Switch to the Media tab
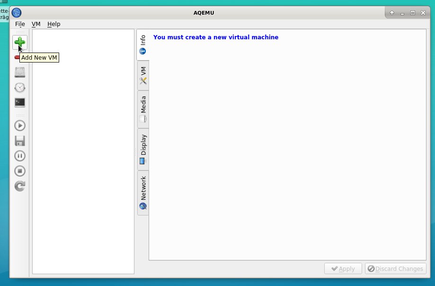This screenshot has width=435, height=286. coord(143,109)
